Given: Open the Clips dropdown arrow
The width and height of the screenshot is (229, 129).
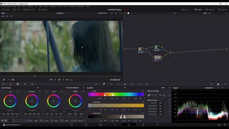Looking at the screenshot, I should coord(190,10).
